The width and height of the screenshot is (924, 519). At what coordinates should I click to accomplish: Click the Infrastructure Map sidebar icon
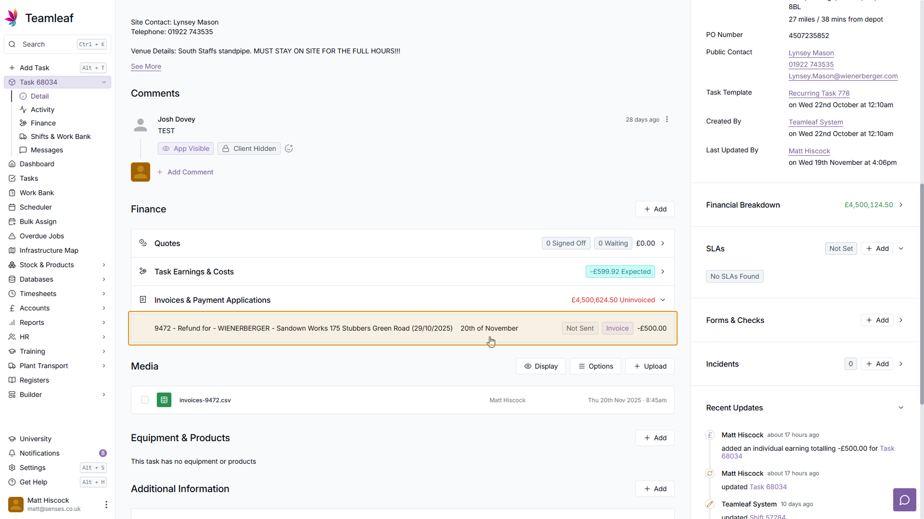[12, 250]
